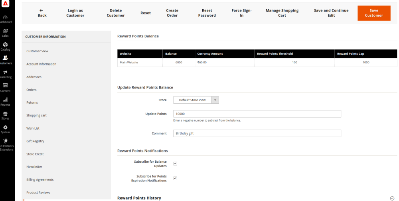Open the Content sidebar icon
399x201 pixels.
click(x=5, y=86)
